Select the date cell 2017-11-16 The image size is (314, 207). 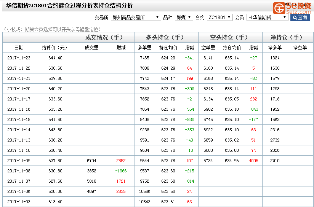pos(19,109)
